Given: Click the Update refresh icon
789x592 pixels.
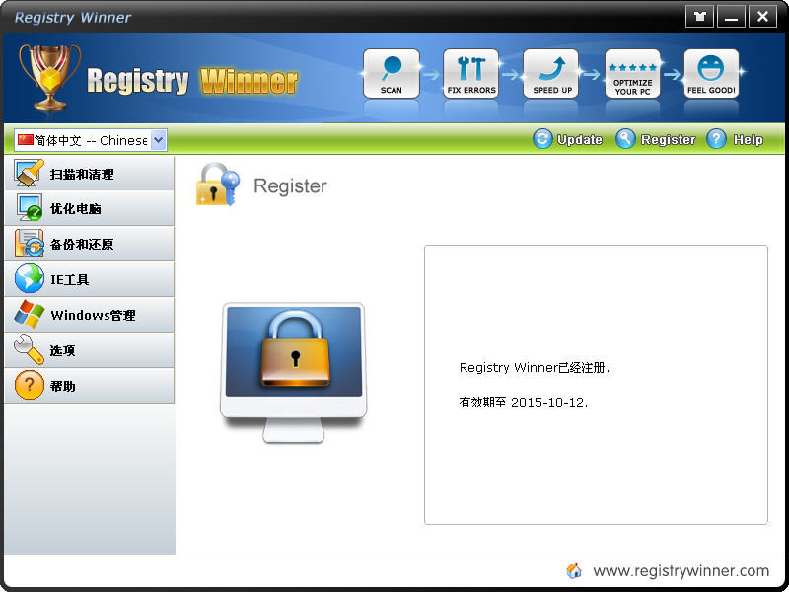Looking at the screenshot, I should (x=542, y=138).
